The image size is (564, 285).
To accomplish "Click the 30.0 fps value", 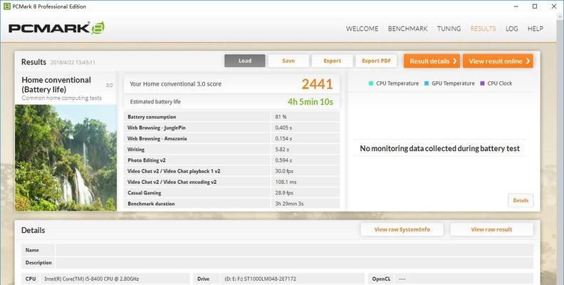I will pyautogui.click(x=284, y=171).
